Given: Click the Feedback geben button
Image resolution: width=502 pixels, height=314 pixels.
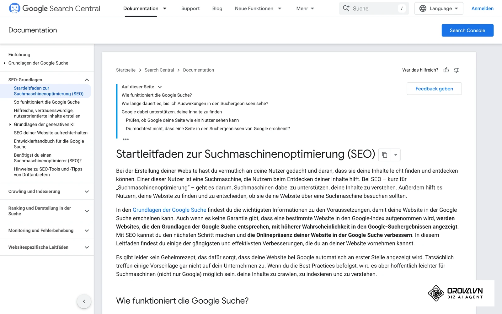Looking at the screenshot, I should pos(434,89).
